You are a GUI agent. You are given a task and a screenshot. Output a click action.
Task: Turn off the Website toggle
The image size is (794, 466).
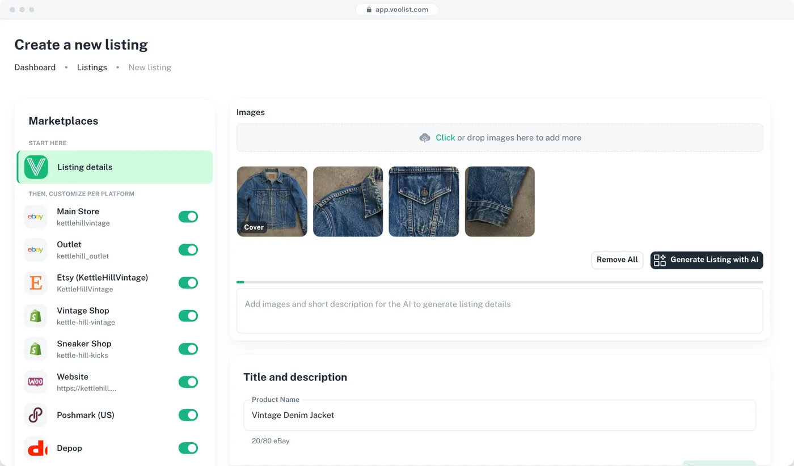(188, 382)
